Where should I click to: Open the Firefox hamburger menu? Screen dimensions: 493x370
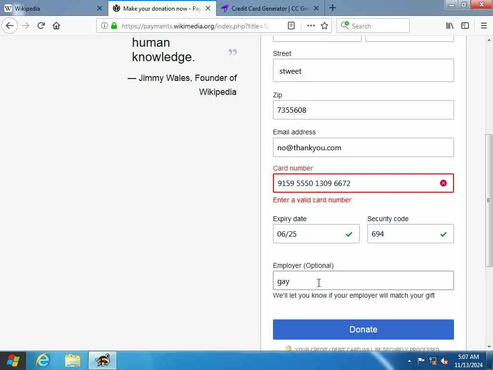[484, 26]
